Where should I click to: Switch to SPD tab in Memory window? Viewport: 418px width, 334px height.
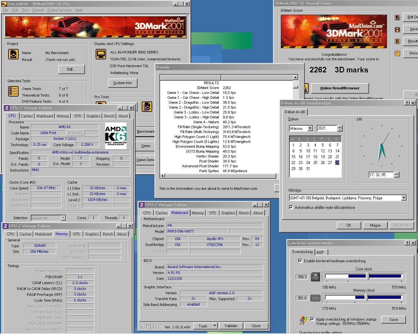tap(76, 234)
